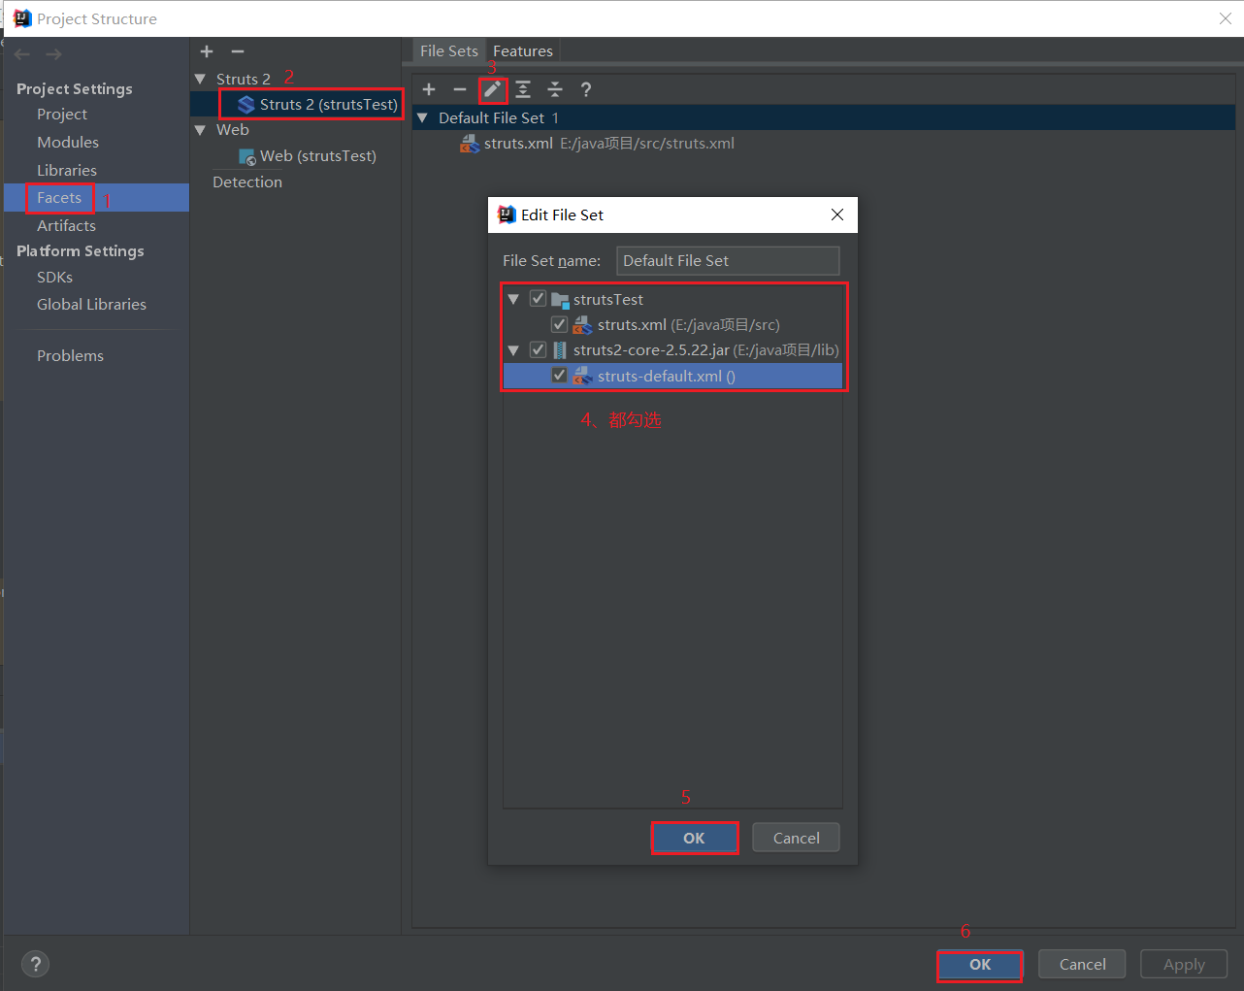Click the collapse all icon
This screenshot has height=991, width=1244.
[555, 89]
